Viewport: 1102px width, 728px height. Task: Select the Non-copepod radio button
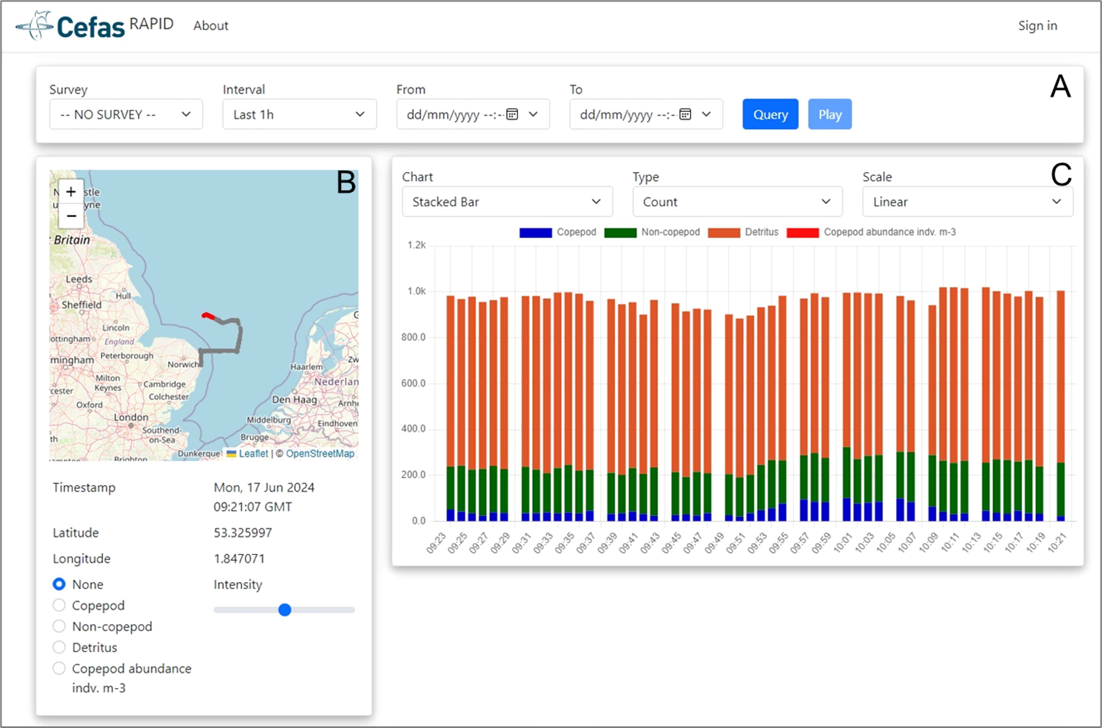(59, 626)
